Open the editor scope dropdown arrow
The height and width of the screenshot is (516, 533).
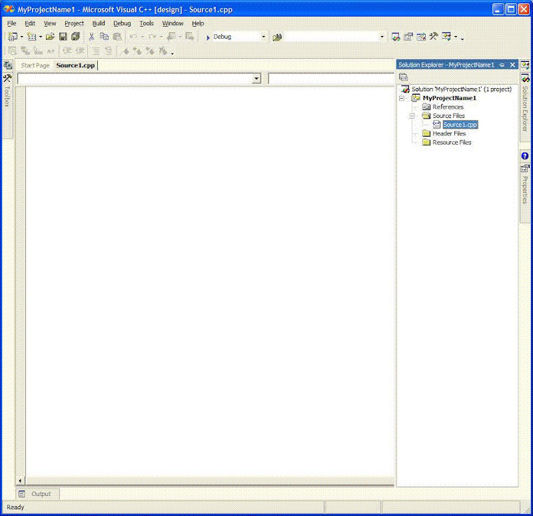point(257,79)
